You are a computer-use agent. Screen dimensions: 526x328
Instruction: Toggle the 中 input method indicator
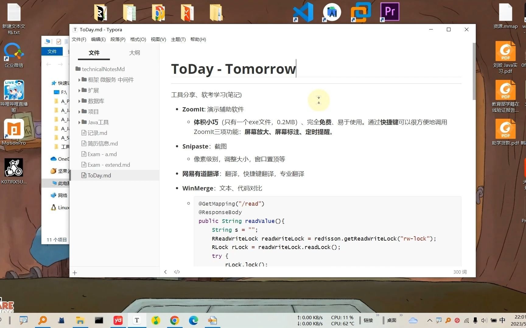click(502, 320)
